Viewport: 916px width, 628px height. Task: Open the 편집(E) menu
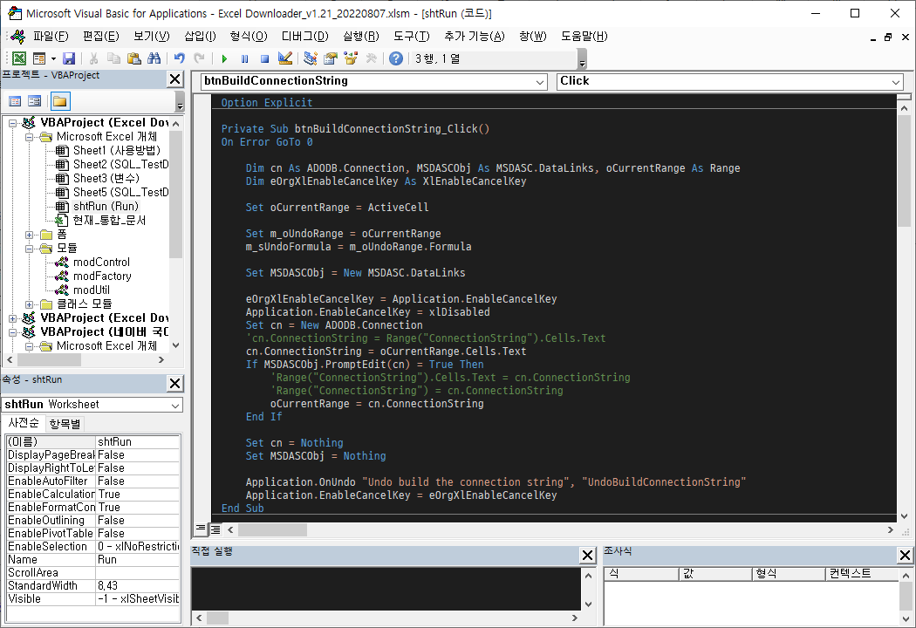click(x=100, y=37)
